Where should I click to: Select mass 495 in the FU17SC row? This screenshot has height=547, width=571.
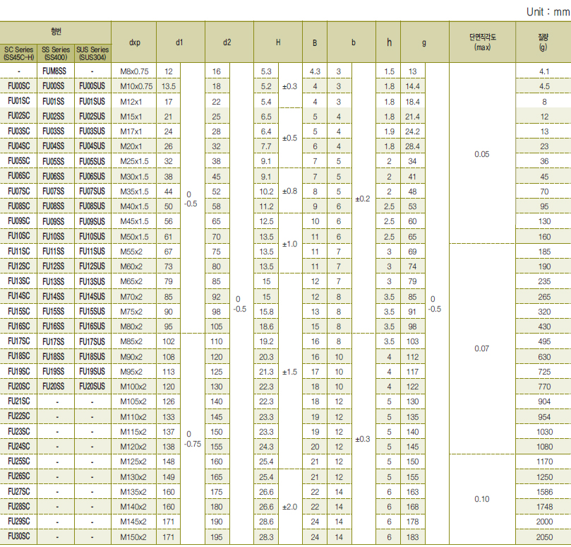(x=544, y=341)
